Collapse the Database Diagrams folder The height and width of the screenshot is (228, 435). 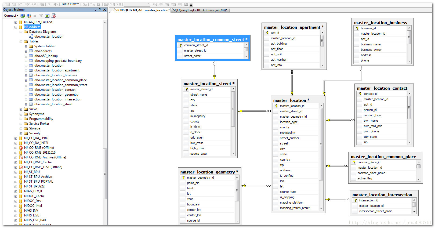[x=21, y=32]
